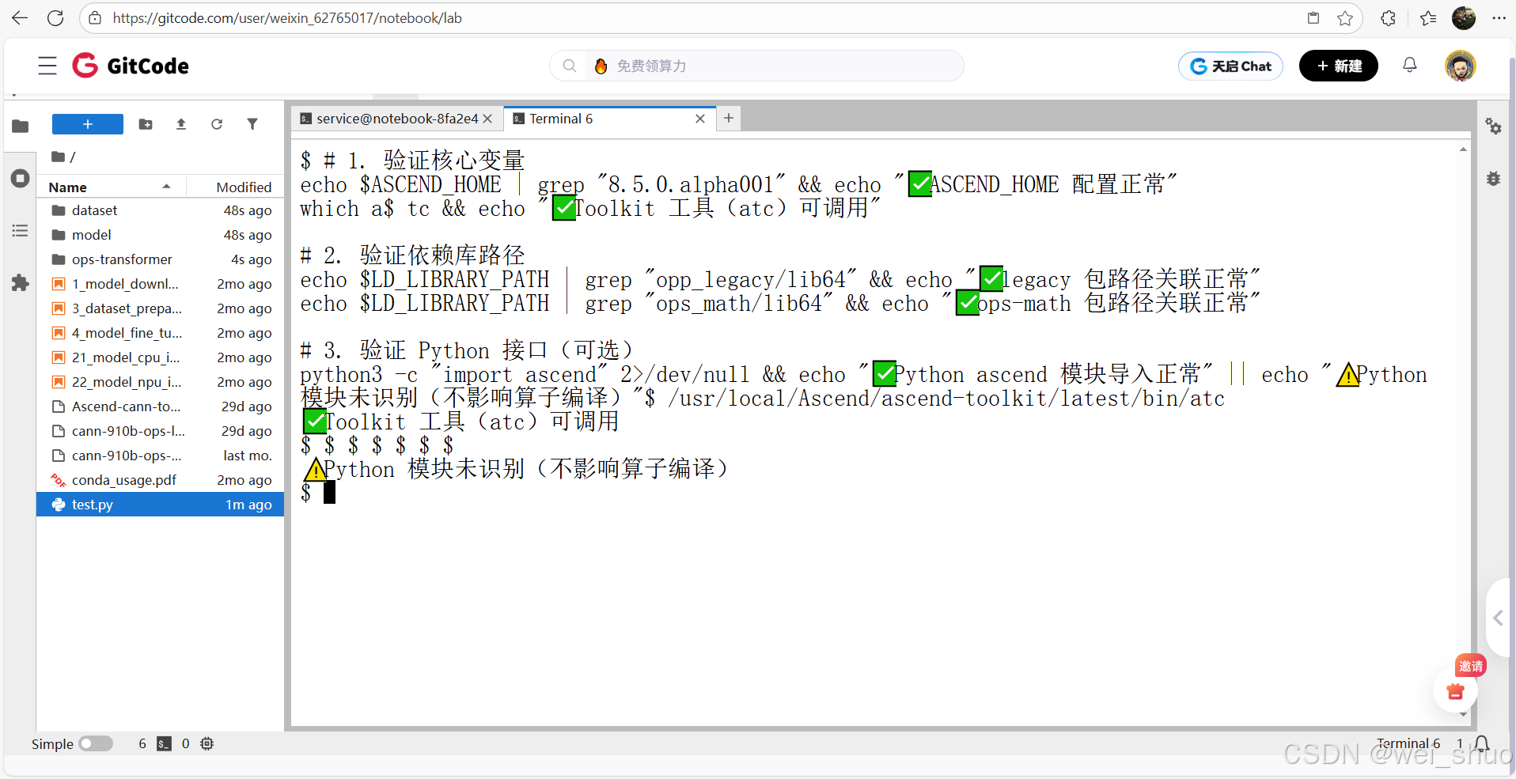Select the test.py file
This screenshot has height=779, width=1516.
161,505
